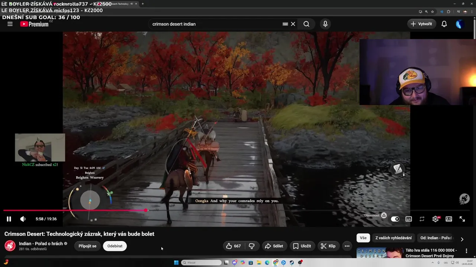Image resolution: width=476 pixels, height=267 pixels.
Task: Create a clip with Klip
Action: point(328,246)
